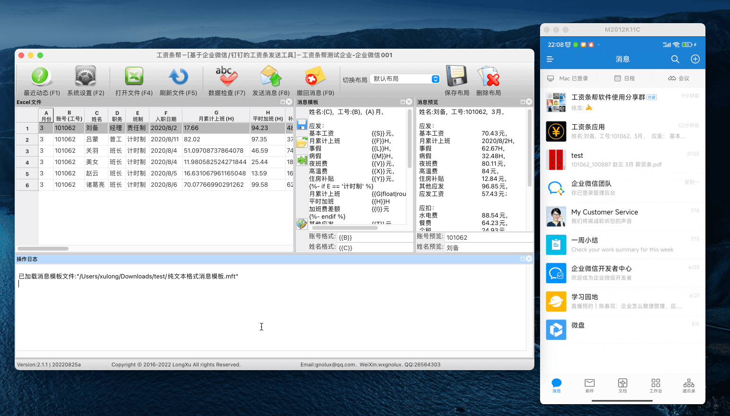The image size is (730, 416).
Task: Open 企业微信团队 conversation
Action: pyautogui.click(x=623, y=188)
